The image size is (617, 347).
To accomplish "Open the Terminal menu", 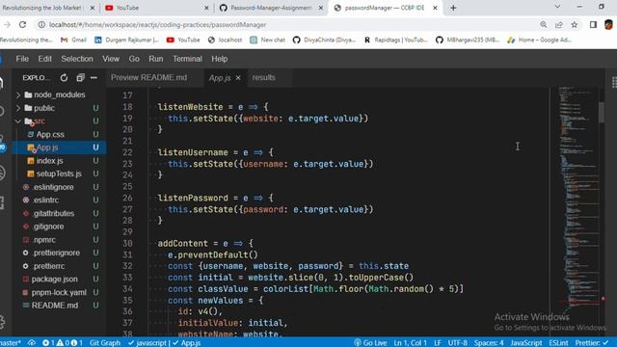I will click(187, 59).
